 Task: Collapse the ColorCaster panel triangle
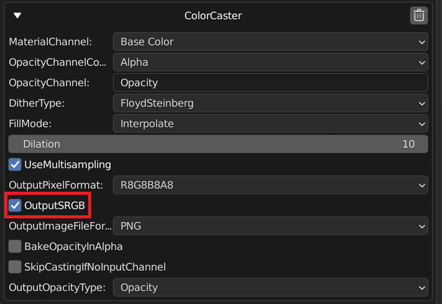[18, 16]
